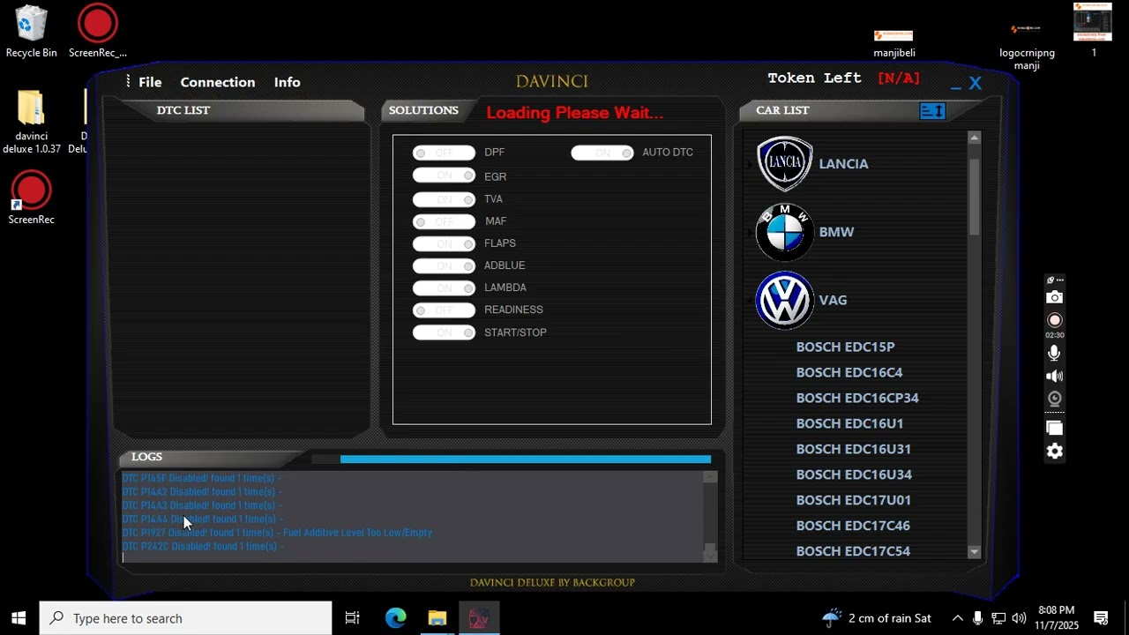Open File Explorer from taskbar
Image resolution: width=1129 pixels, height=635 pixels.
(x=437, y=618)
